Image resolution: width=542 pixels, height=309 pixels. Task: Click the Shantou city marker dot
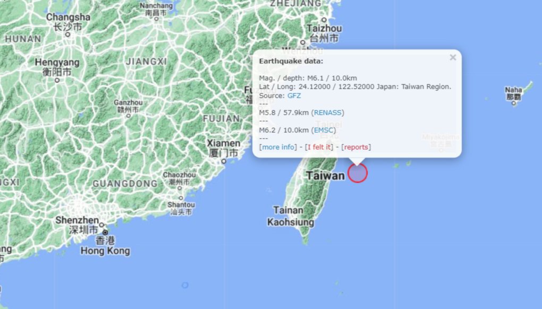(181, 198)
